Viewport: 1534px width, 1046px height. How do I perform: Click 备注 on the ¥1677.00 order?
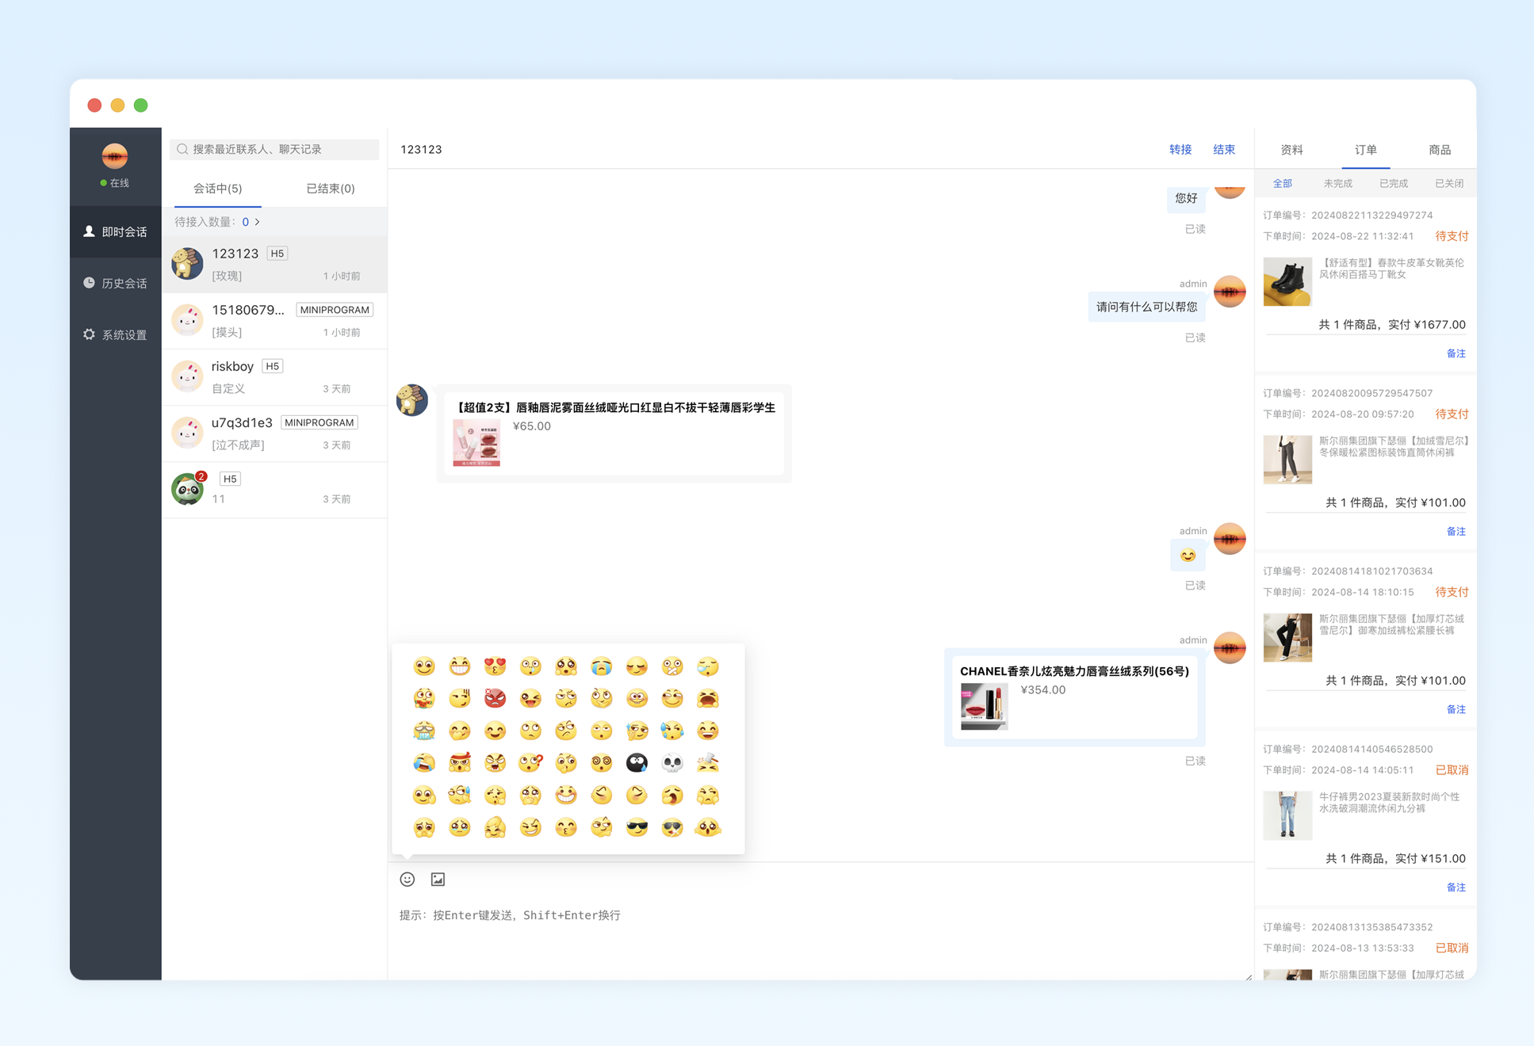point(1456,353)
